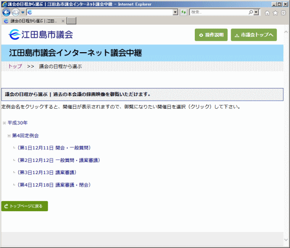290x248 pixels.
Task: Open the search provider dropdown arrow
Action: coord(256,12)
